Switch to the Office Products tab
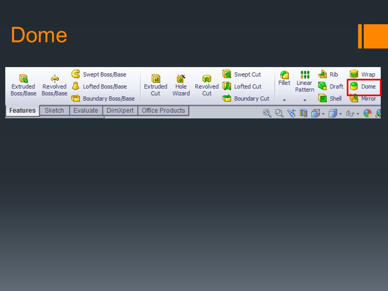 (163, 110)
